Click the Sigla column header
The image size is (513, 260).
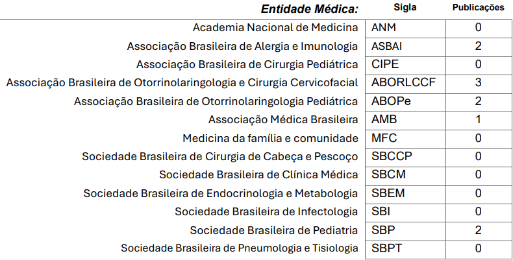pyautogui.click(x=405, y=7)
